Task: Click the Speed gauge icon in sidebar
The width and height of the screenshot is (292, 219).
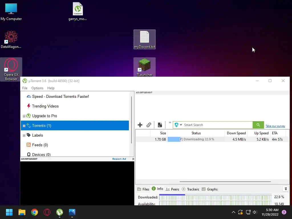Action: [29, 96]
